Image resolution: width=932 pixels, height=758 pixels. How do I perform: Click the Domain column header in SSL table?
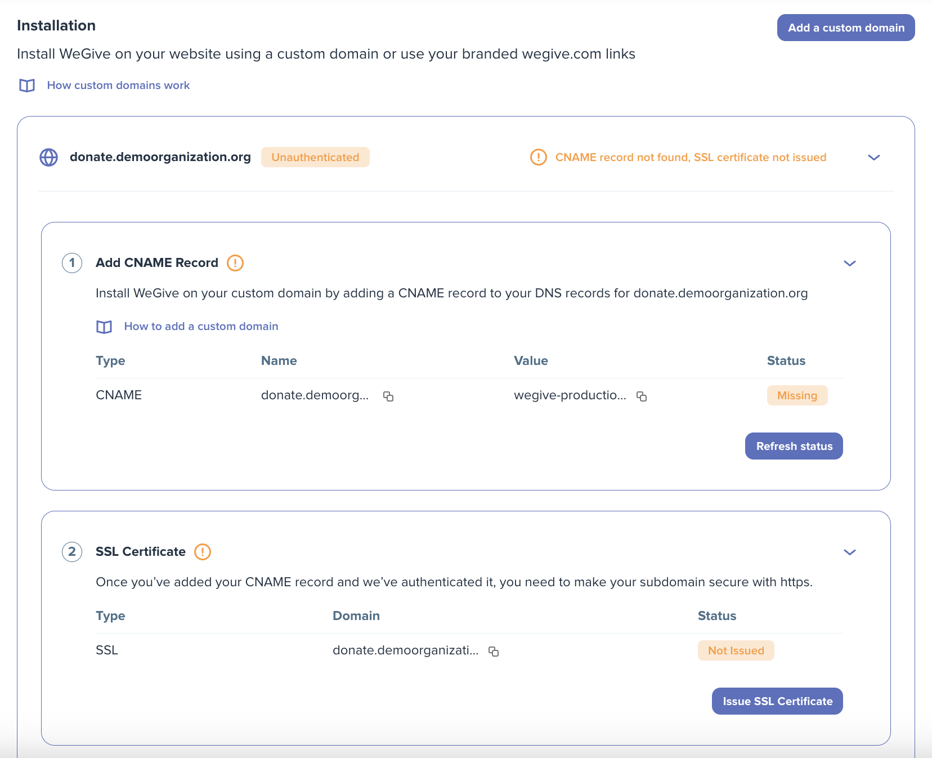pyautogui.click(x=356, y=616)
